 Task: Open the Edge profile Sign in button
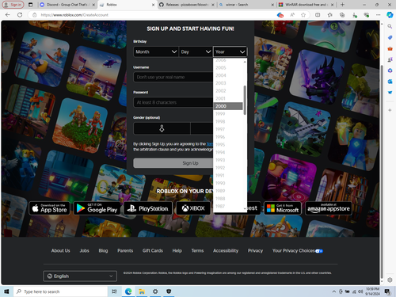click(x=13, y=5)
